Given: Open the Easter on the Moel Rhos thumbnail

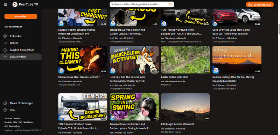Looking at the screenshot, I should coord(185,60).
